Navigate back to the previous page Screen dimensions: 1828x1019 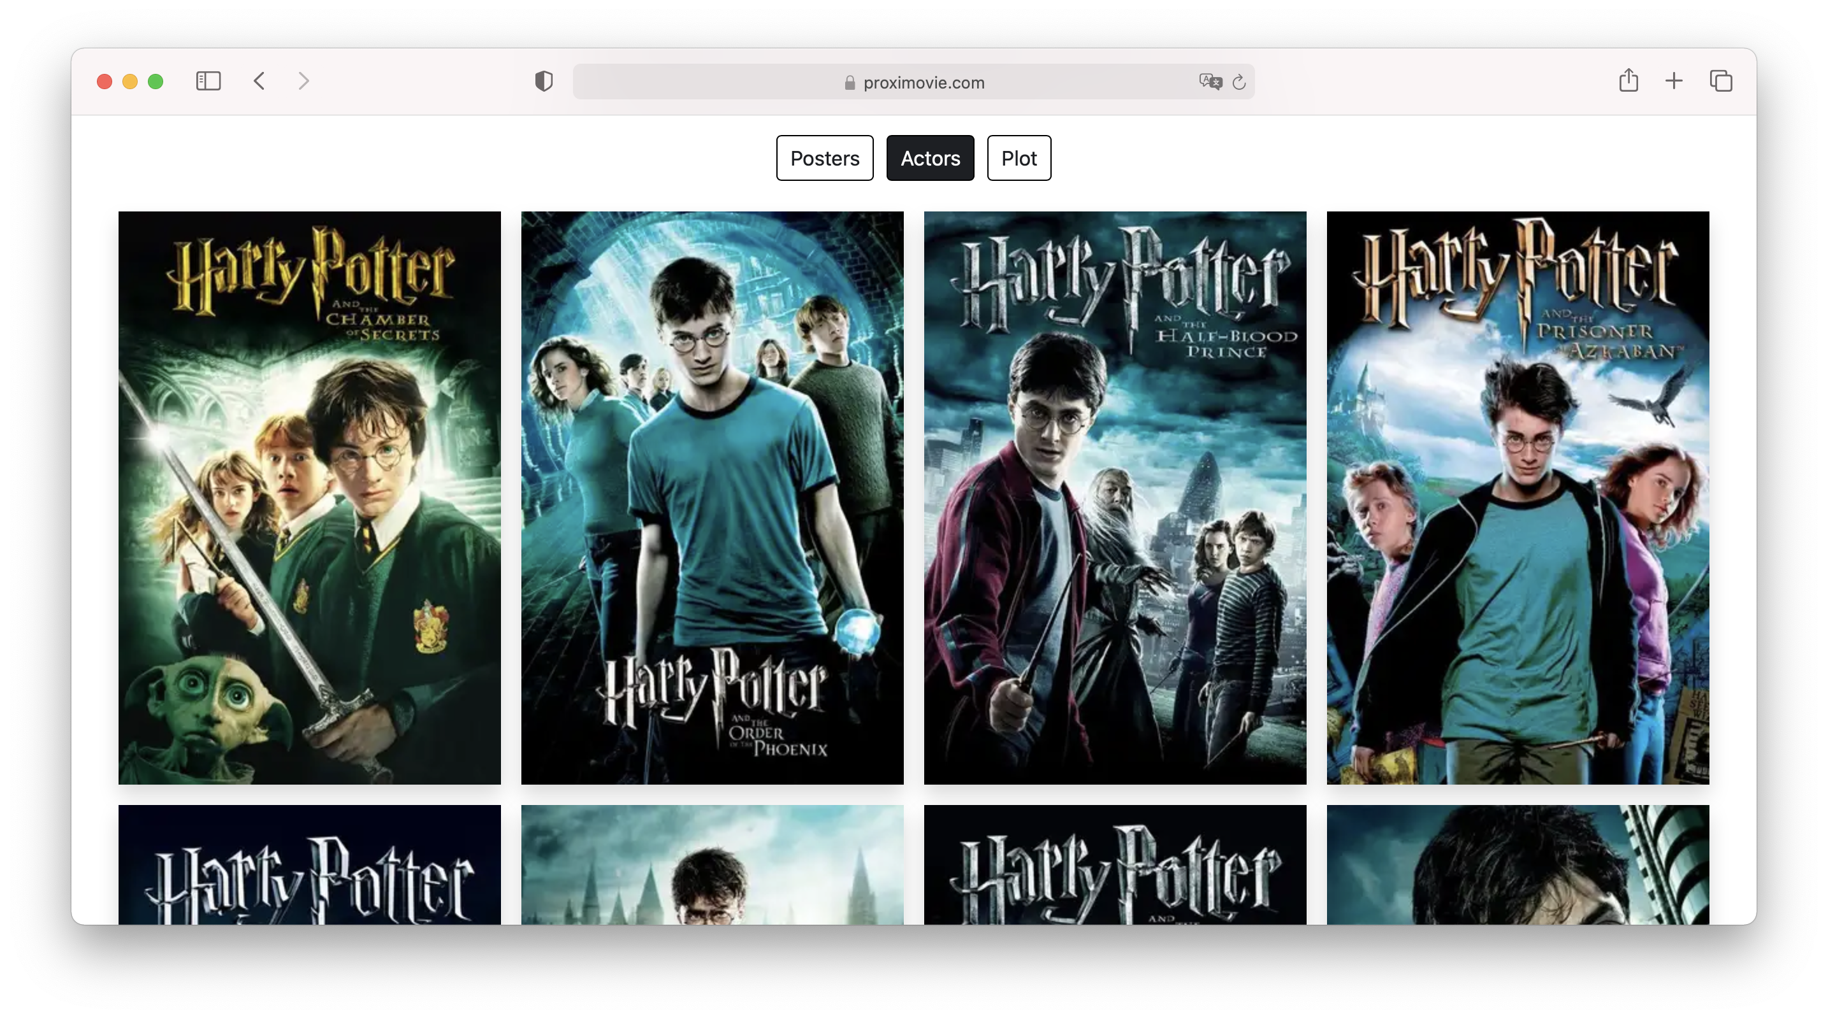[259, 81]
